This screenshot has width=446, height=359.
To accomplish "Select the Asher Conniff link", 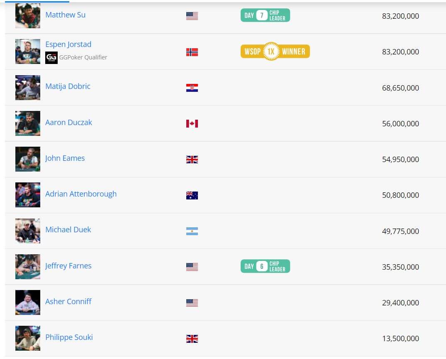I will pyautogui.click(x=68, y=302).
